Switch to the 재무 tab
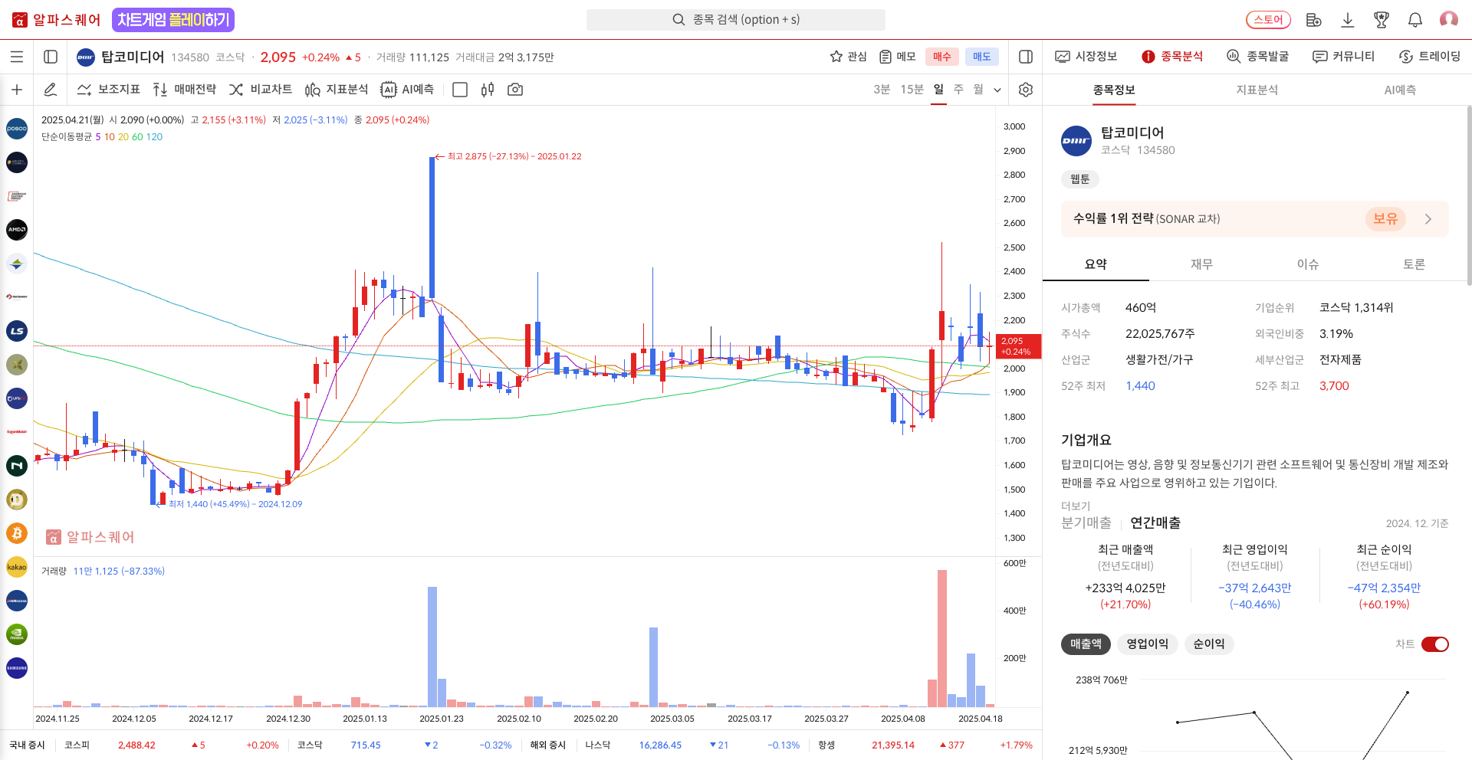This screenshot has height=760, width=1472. (x=1201, y=264)
